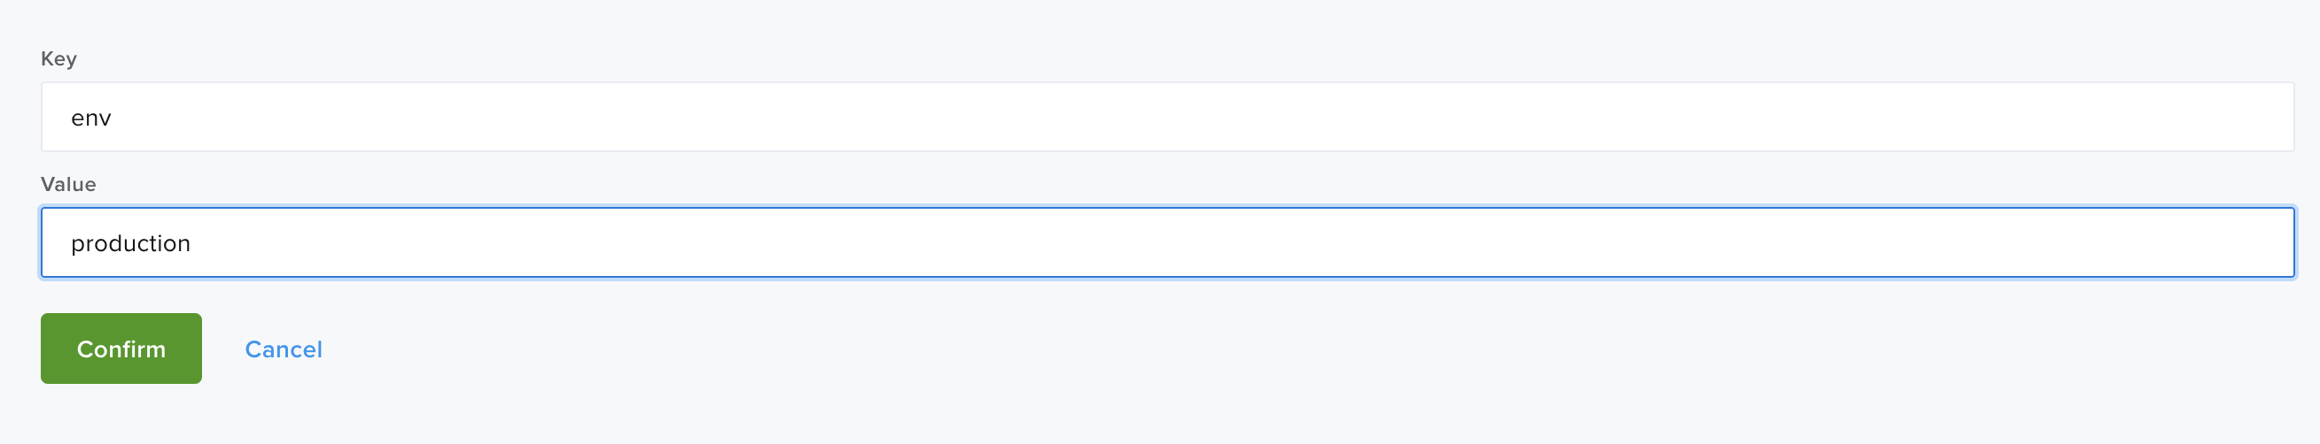
Task: Activate the unfocused Key text box
Action: click(x=1166, y=117)
